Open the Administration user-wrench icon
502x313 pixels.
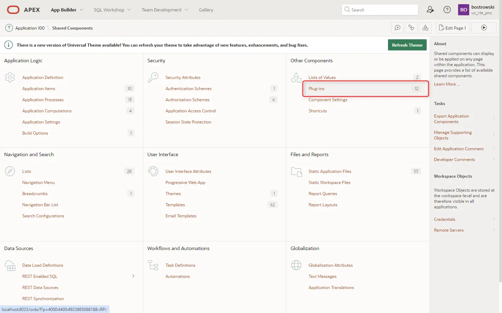430,10
